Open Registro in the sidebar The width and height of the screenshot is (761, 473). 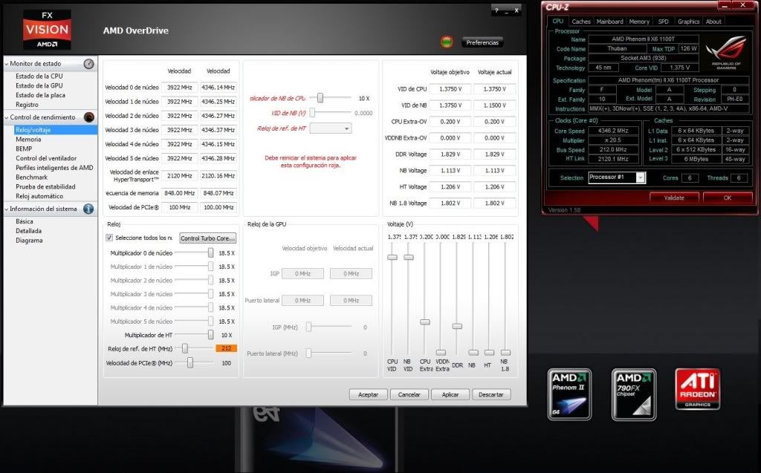click(x=27, y=104)
